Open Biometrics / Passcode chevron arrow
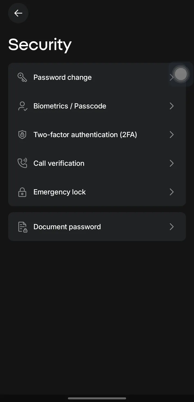The image size is (194, 402). 171,106
